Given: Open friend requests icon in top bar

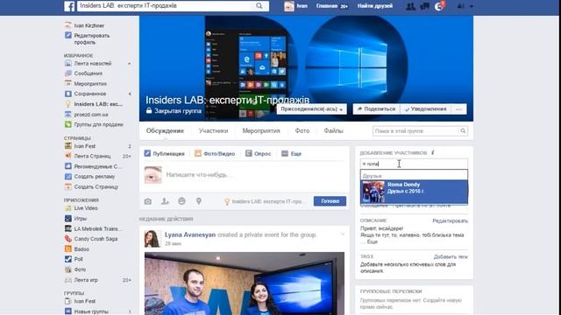Looking at the screenshot, I should (410, 6).
